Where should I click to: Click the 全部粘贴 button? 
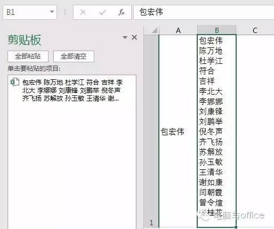[28, 56]
